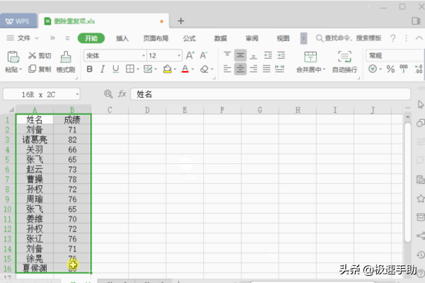Open the 页面布局 (Page Layout) tab
The height and width of the screenshot is (283, 425).
coord(156,38)
